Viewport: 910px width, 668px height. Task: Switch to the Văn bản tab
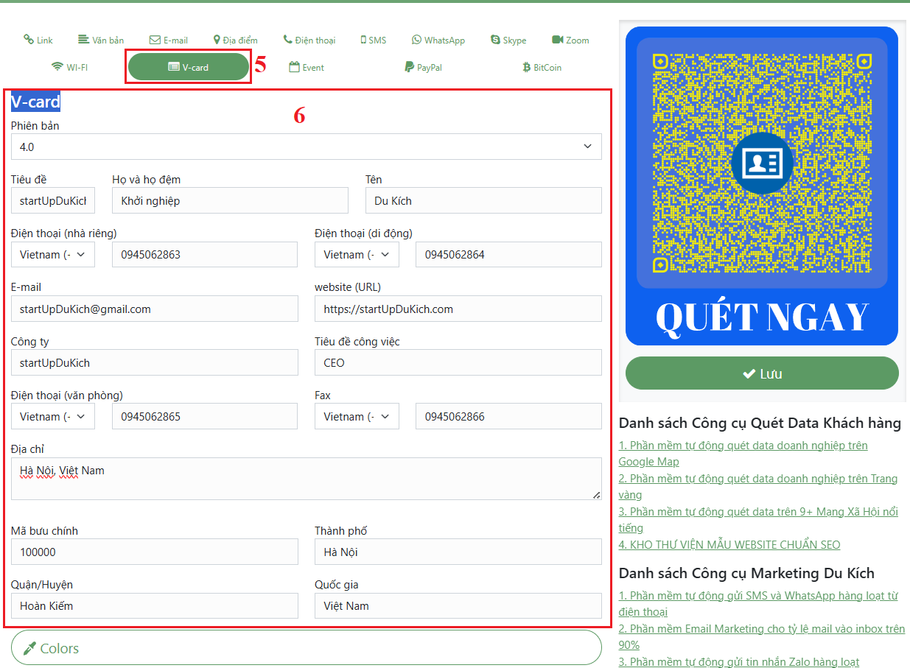tap(102, 40)
